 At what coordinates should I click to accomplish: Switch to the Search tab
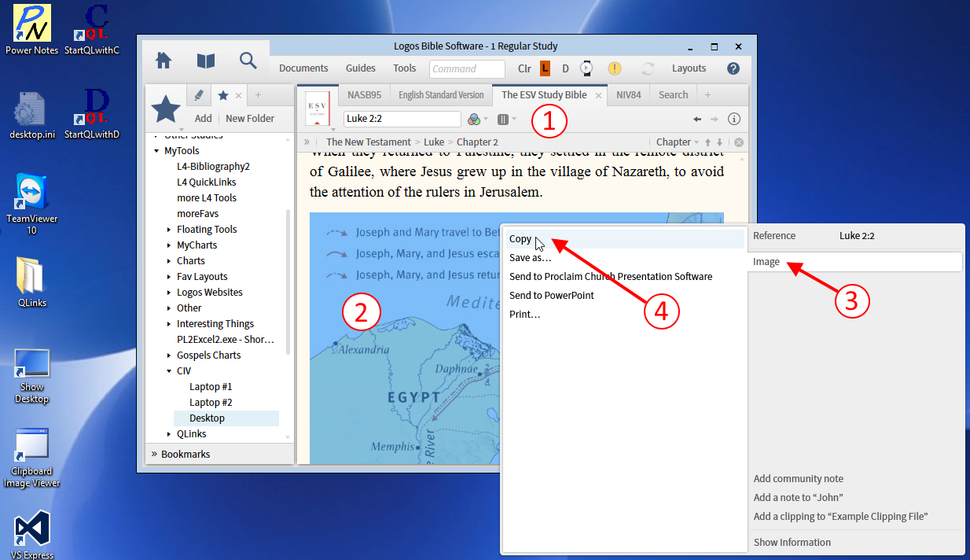coord(673,95)
